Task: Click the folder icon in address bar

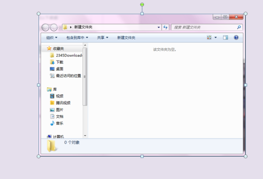Action: pos(65,27)
